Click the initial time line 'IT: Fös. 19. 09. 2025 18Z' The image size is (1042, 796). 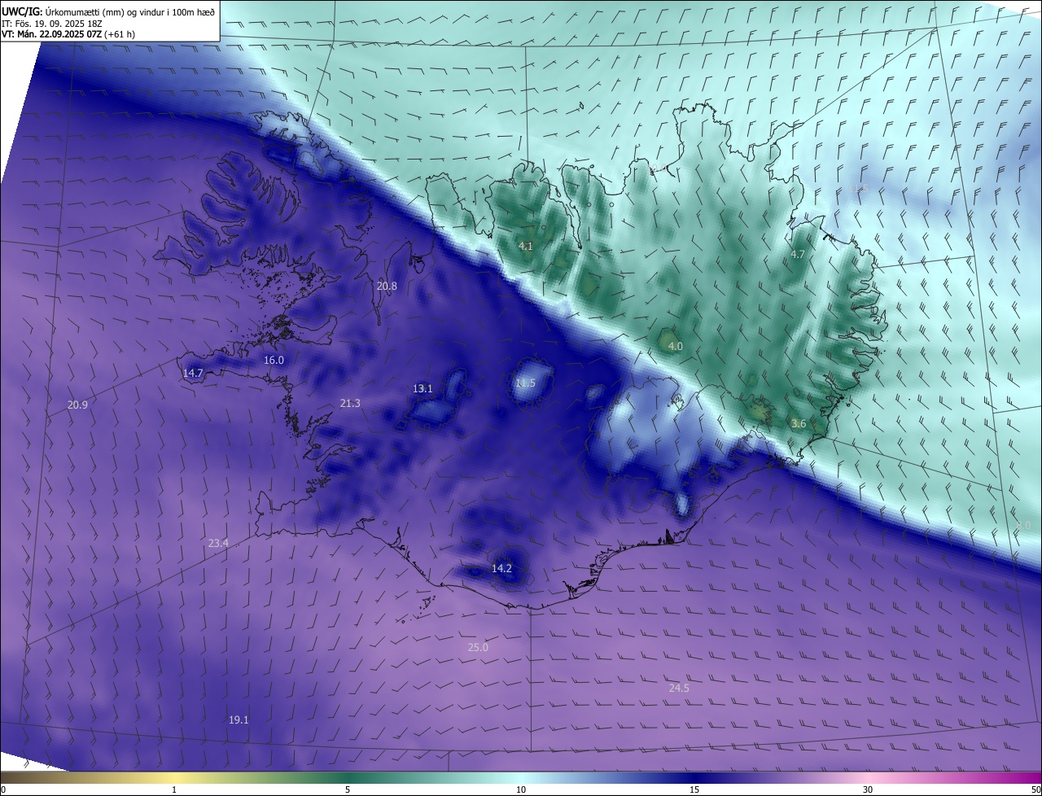click(x=51, y=24)
